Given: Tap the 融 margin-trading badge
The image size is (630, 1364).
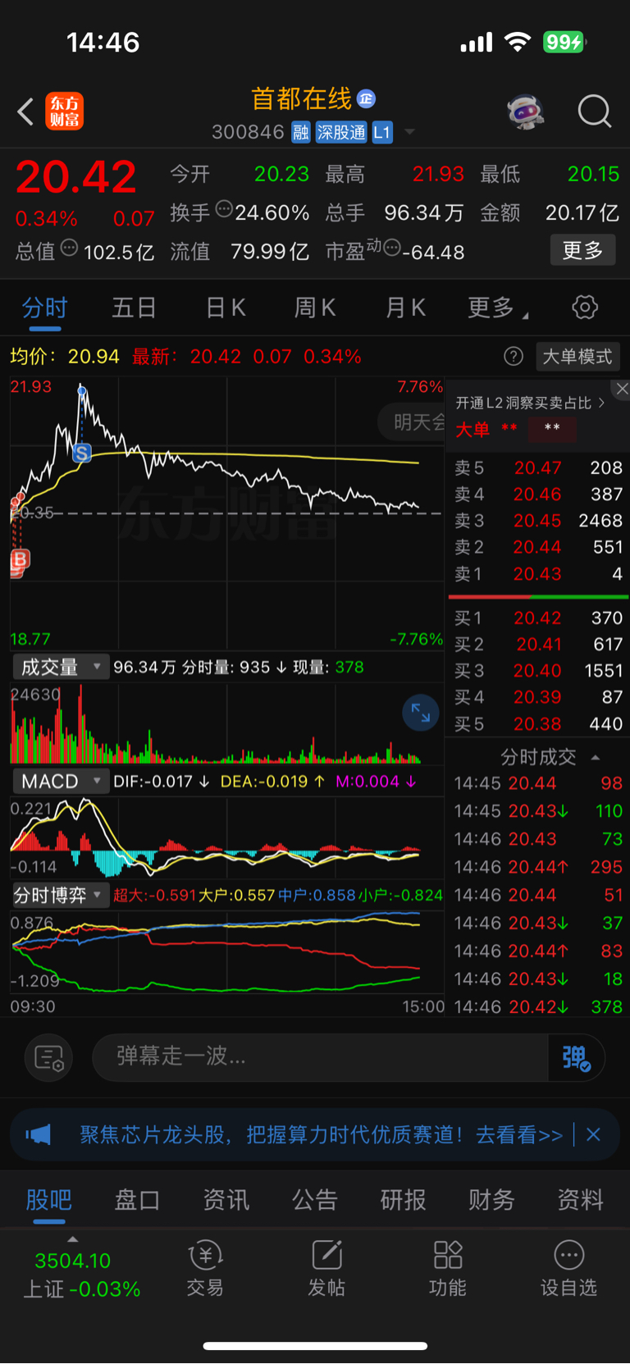Looking at the screenshot, I should [301, 132].
